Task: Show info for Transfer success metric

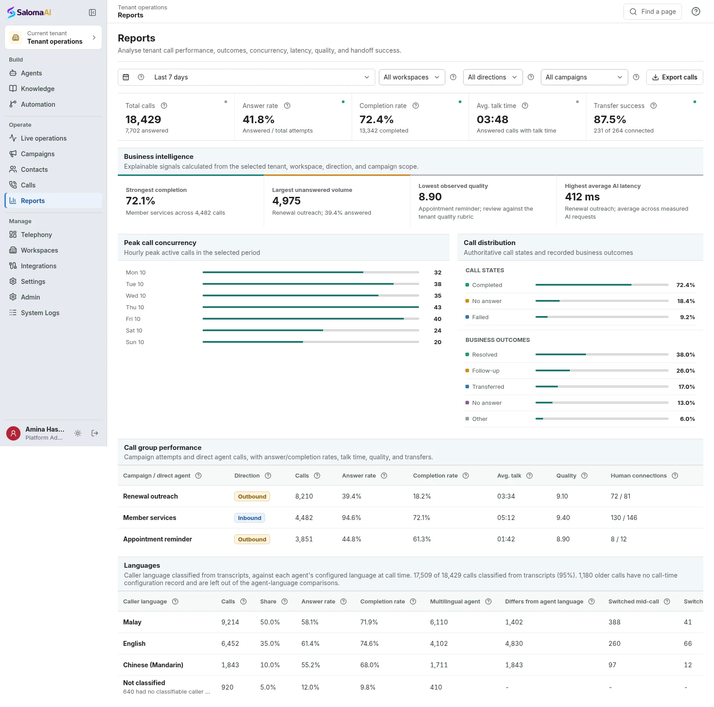Action: (x=653, y=106)
